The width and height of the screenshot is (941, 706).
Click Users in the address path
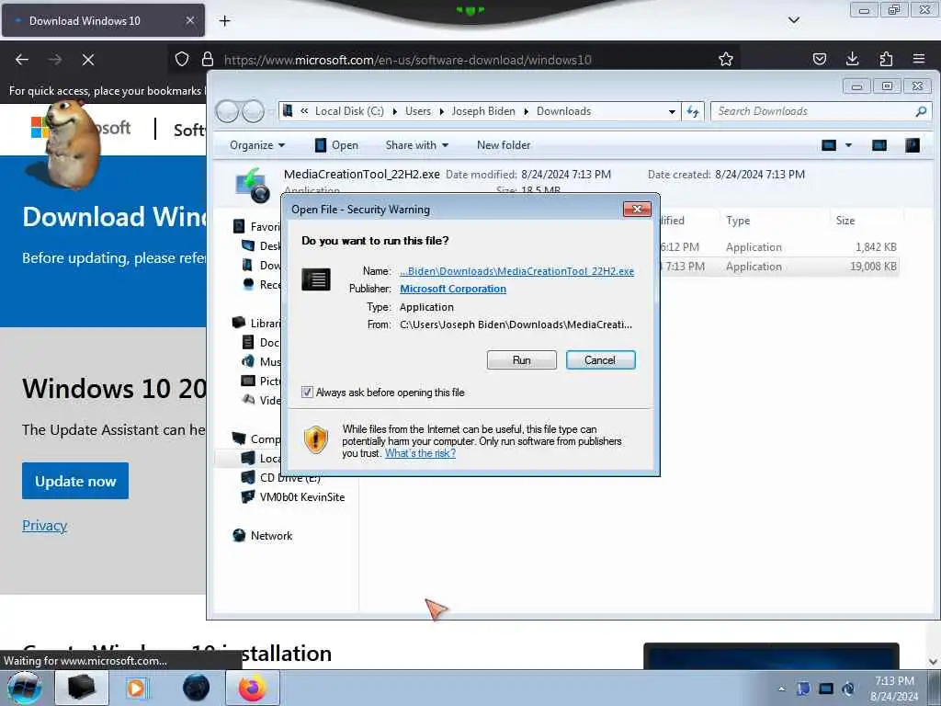[x=418, y=111]
